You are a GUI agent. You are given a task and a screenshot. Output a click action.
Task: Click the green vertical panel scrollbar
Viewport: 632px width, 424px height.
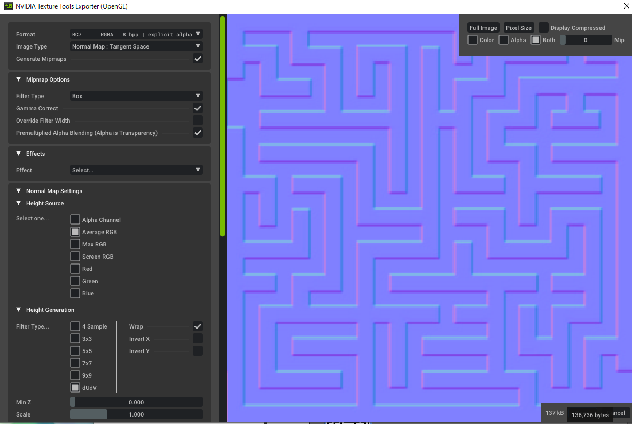click(x=223, y=126)
